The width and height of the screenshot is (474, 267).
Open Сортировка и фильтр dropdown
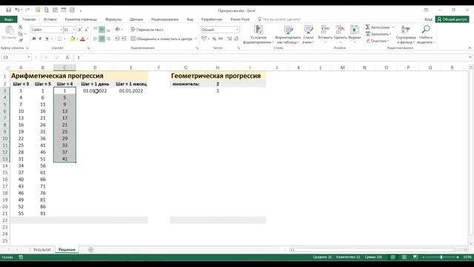[x=405, y=35]
